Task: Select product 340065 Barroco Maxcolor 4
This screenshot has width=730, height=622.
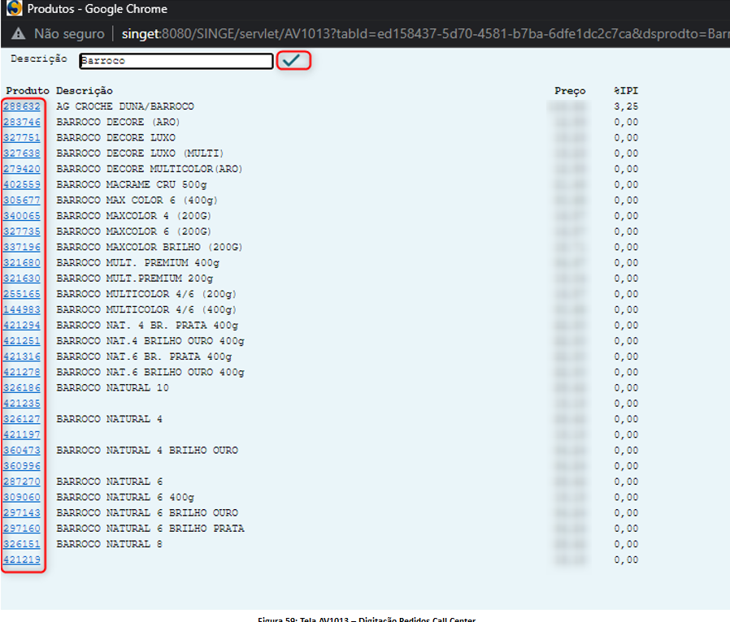Action: pyautogui.click(x=22, y=216)
